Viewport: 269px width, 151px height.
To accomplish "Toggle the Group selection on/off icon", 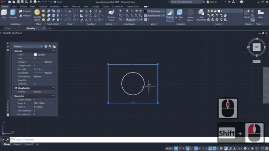I will tap(253, 20).
